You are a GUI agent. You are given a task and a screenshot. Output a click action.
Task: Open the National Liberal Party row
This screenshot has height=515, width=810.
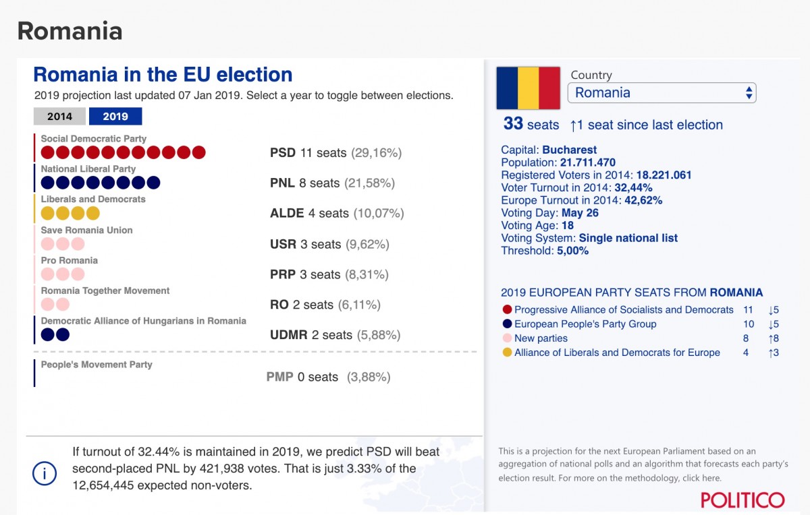tap(88, 169)
